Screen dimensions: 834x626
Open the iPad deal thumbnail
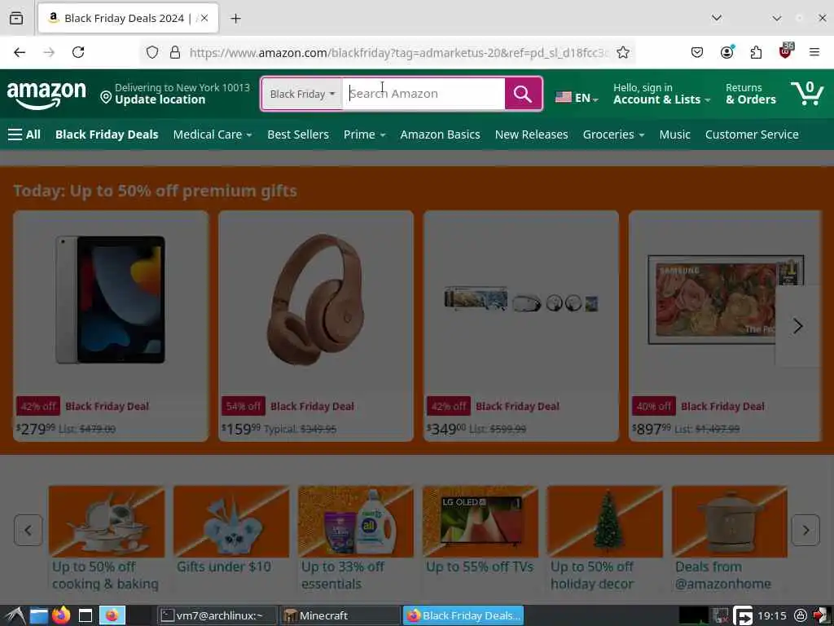click(111, 300)
